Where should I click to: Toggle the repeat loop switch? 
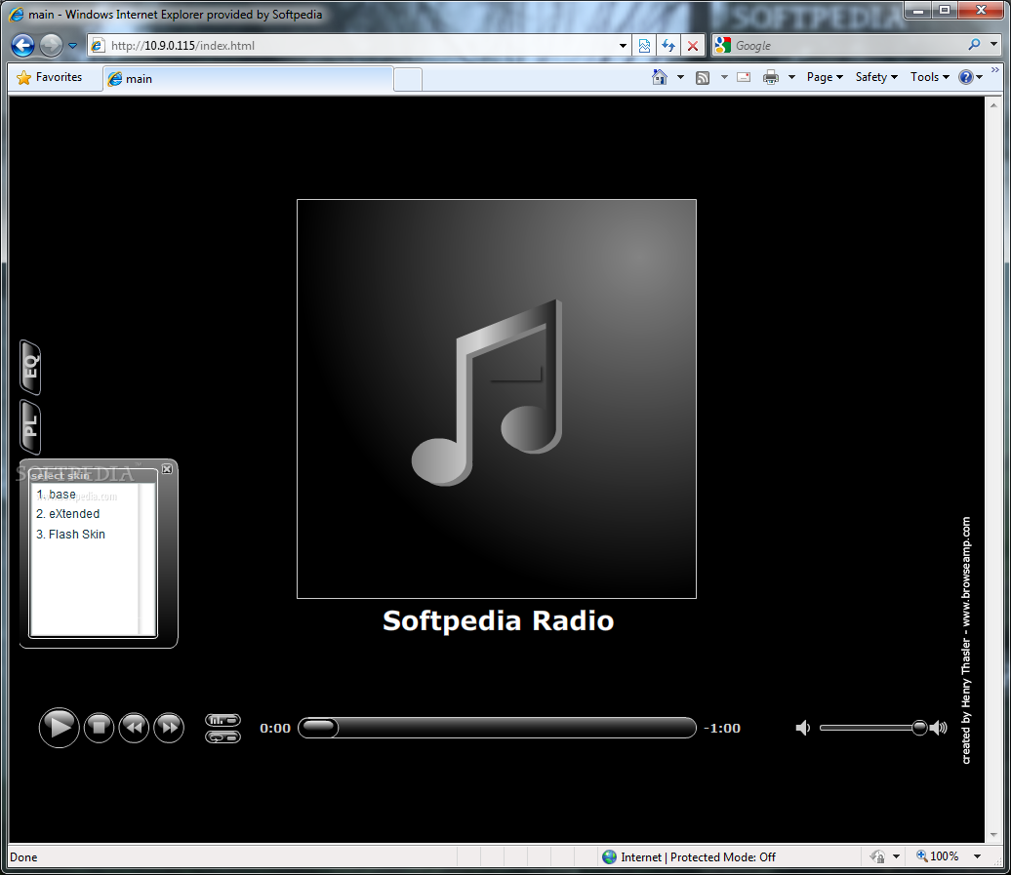223,736
